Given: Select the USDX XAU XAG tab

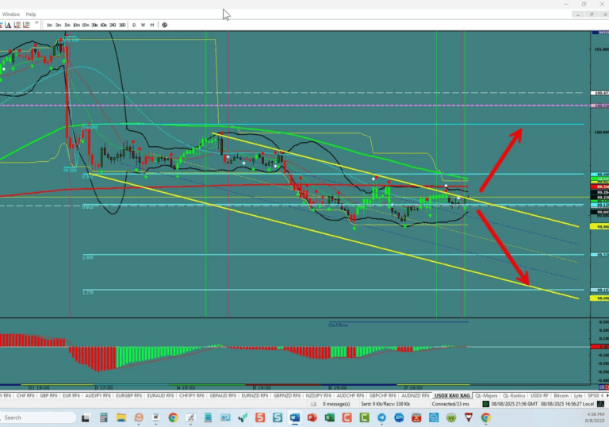Looking at the screenshot, I should (452, 395).
